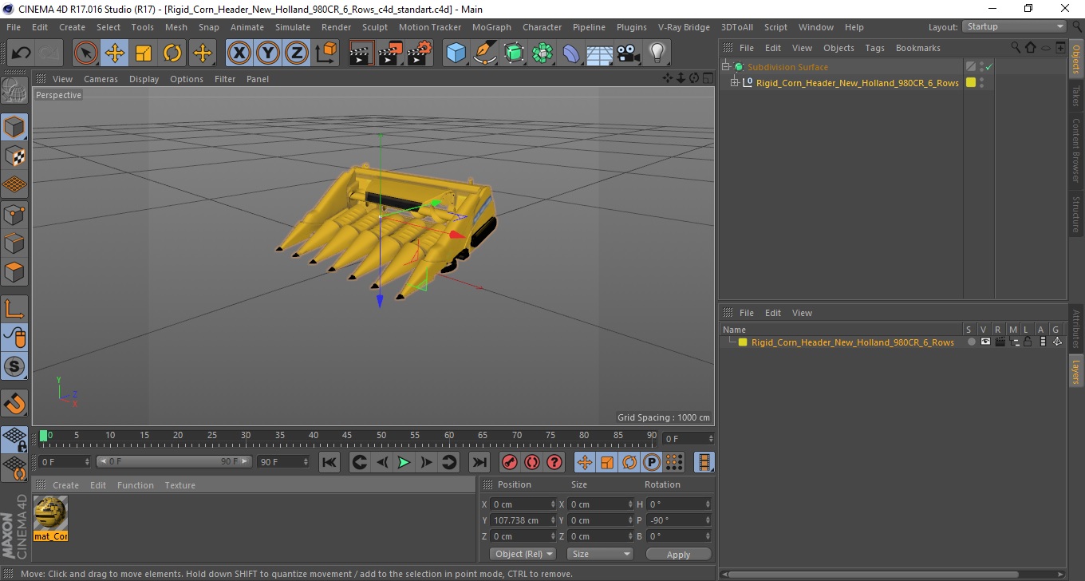Add a Floor environment object
The image size is (1085, 581).
tap(600, 53)
